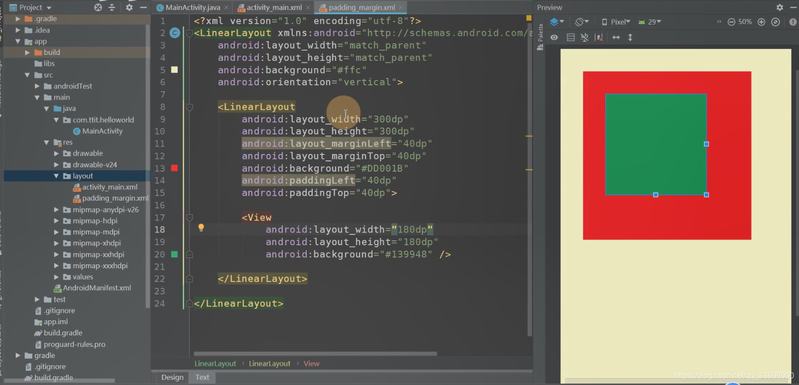Zoom in the layout preview
The height and width of the screenshot is (385, 799).
pos(761,22)
